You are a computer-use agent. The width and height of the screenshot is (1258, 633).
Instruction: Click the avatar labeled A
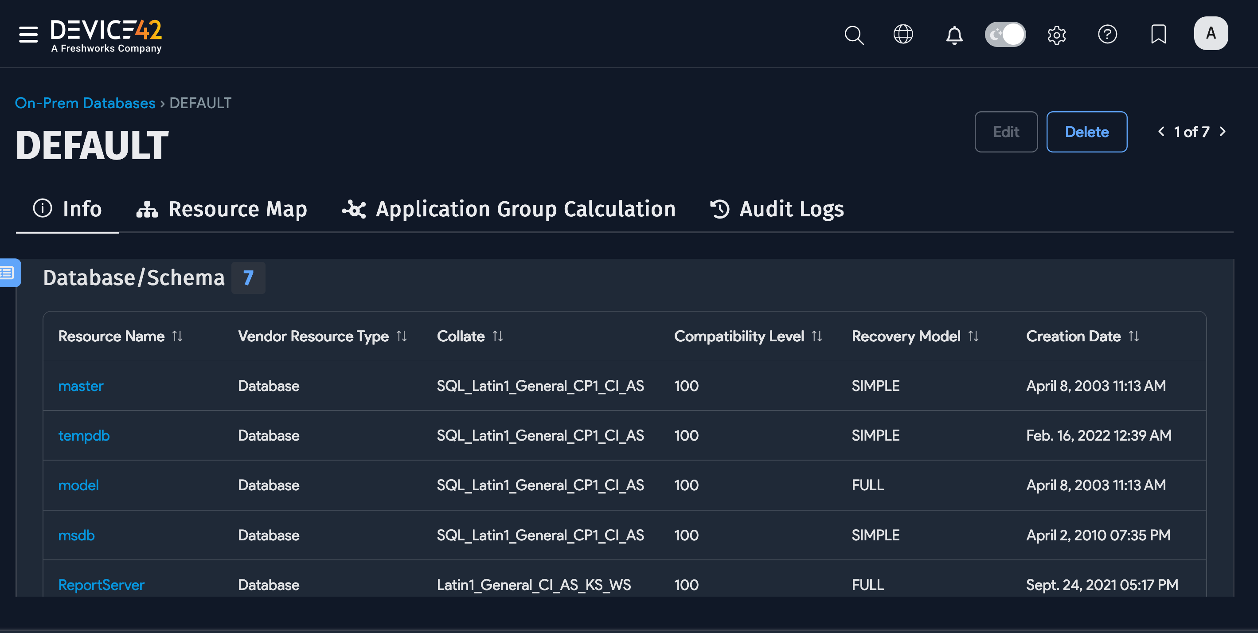click(1211, 33)
